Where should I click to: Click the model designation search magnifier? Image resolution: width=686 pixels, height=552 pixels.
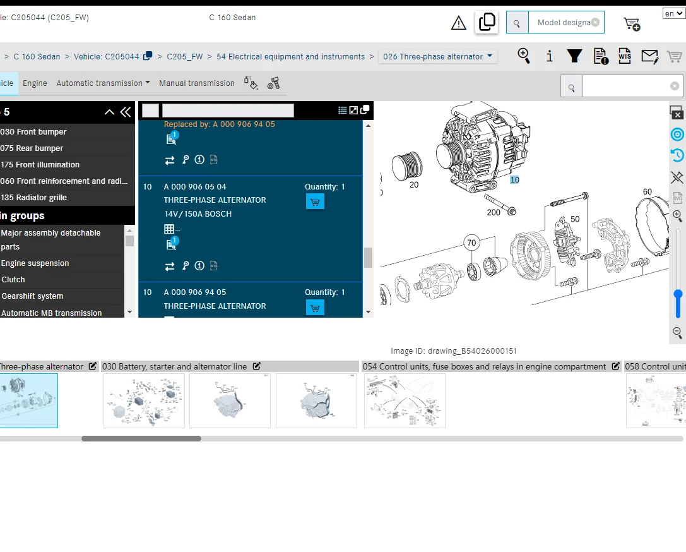coord(517,23)
